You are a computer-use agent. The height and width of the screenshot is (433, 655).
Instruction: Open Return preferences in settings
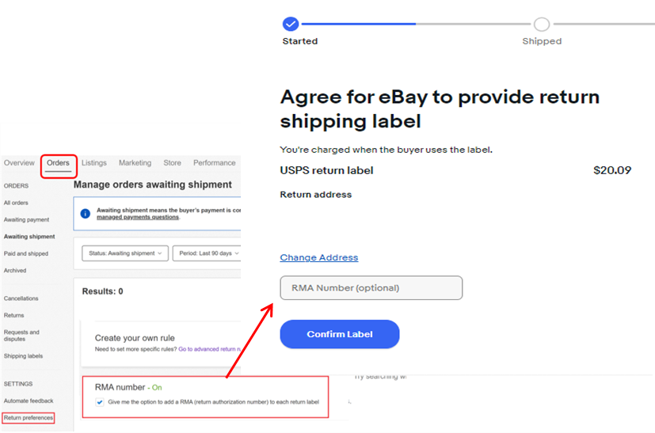coord(29,417)
